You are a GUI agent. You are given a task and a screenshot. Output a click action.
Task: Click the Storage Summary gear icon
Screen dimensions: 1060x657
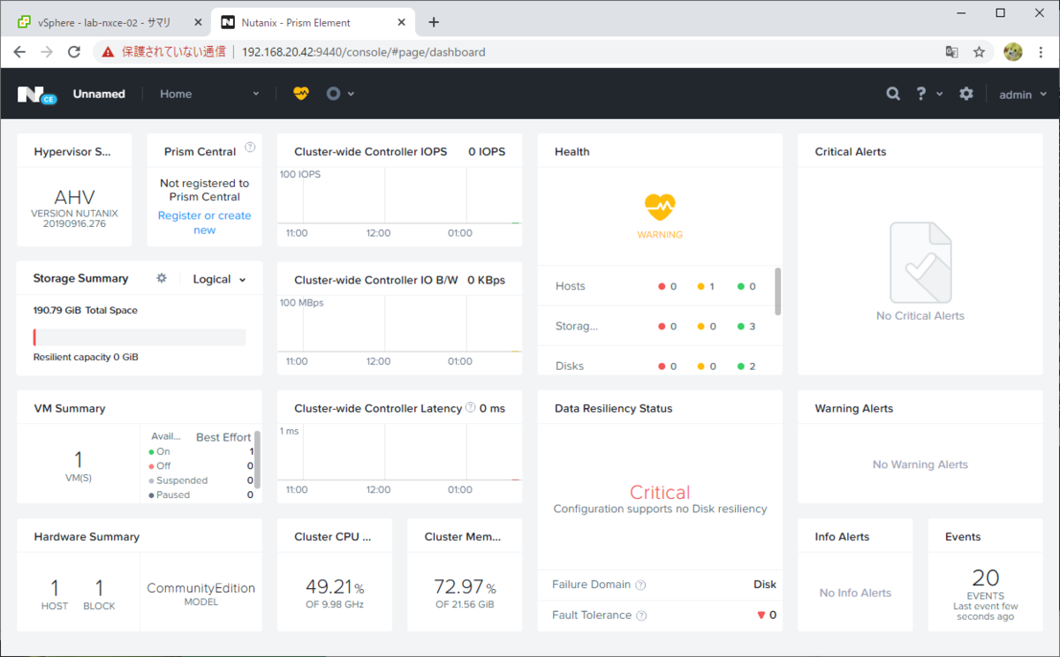pos(162,278)
